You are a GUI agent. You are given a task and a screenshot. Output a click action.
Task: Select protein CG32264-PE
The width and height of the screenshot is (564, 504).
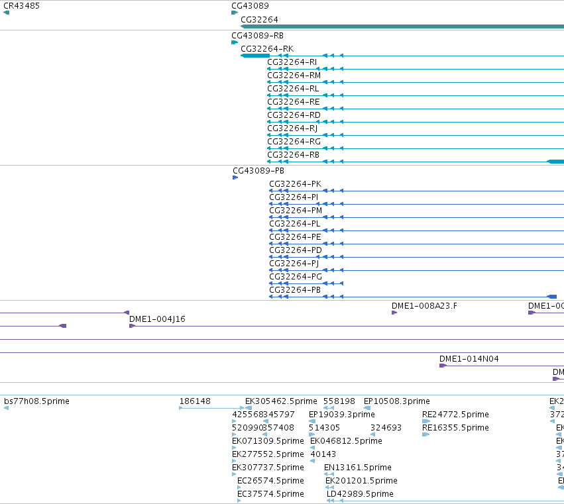(295, 237)
